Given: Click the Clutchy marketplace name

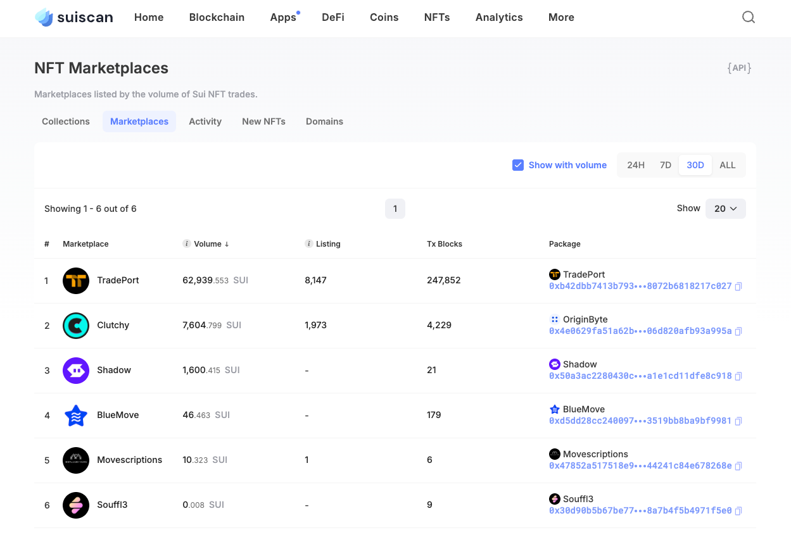Looking at the screenshot, I should [x=113, y=325].
